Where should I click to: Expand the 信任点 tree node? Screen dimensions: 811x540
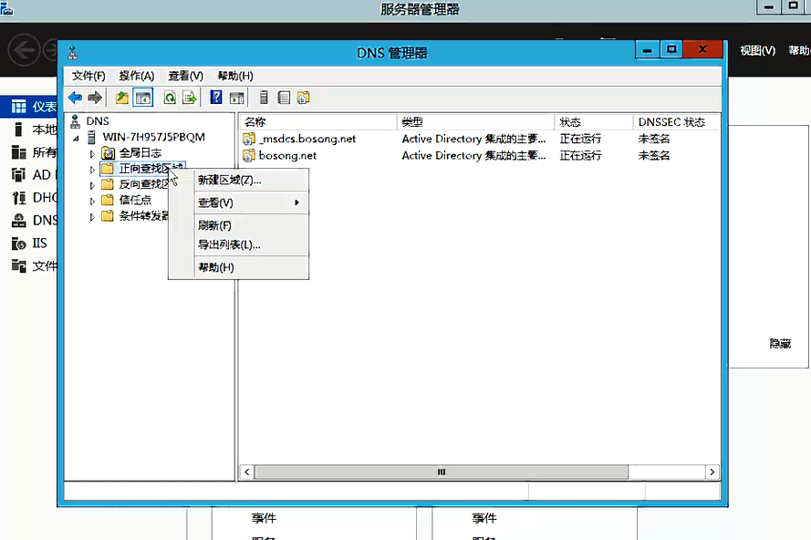click(92, 201)
